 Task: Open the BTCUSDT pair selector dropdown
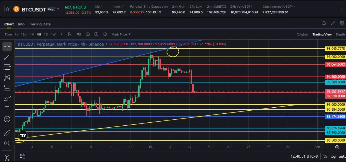point(58,9)
